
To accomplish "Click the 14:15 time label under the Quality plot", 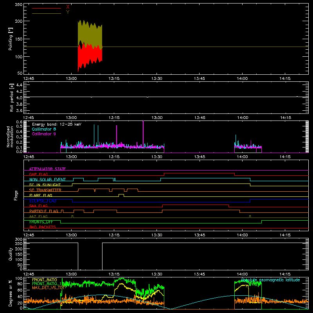I will (x=285, y=274).
